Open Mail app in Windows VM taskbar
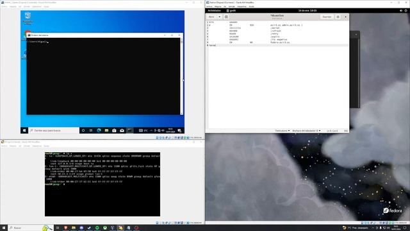 122,130
